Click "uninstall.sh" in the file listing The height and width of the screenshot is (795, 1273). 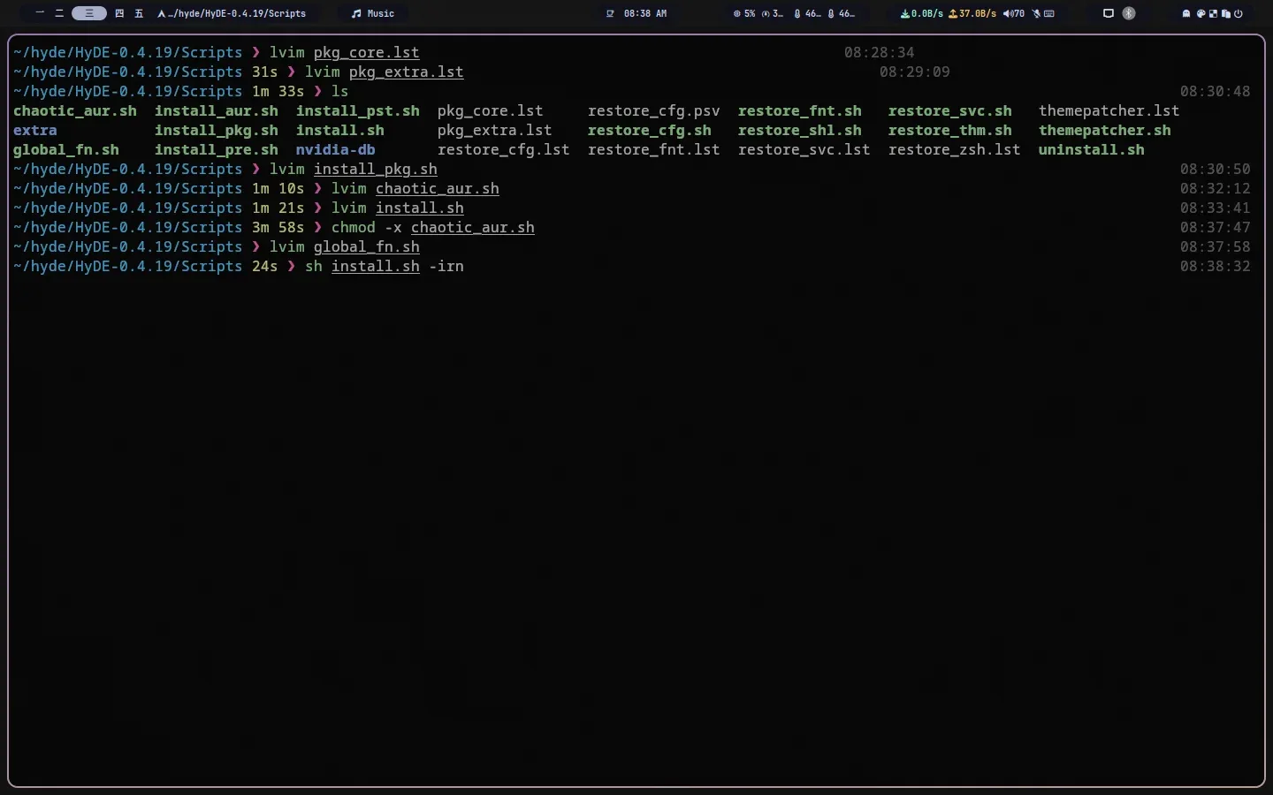click(1092, 149)
